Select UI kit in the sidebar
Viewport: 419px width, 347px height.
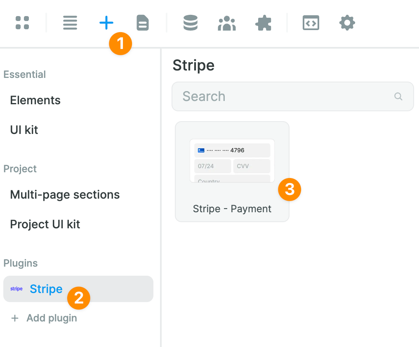tap(24, 130)
